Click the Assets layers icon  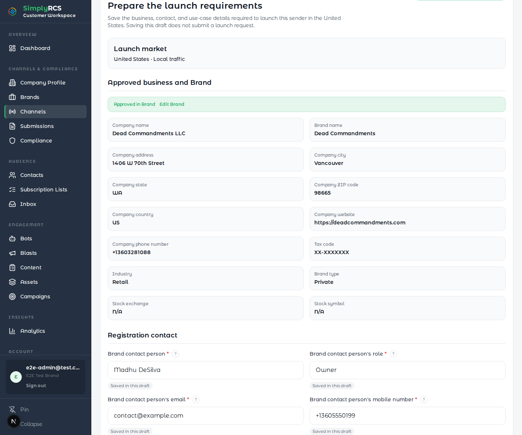click(12, 282)
